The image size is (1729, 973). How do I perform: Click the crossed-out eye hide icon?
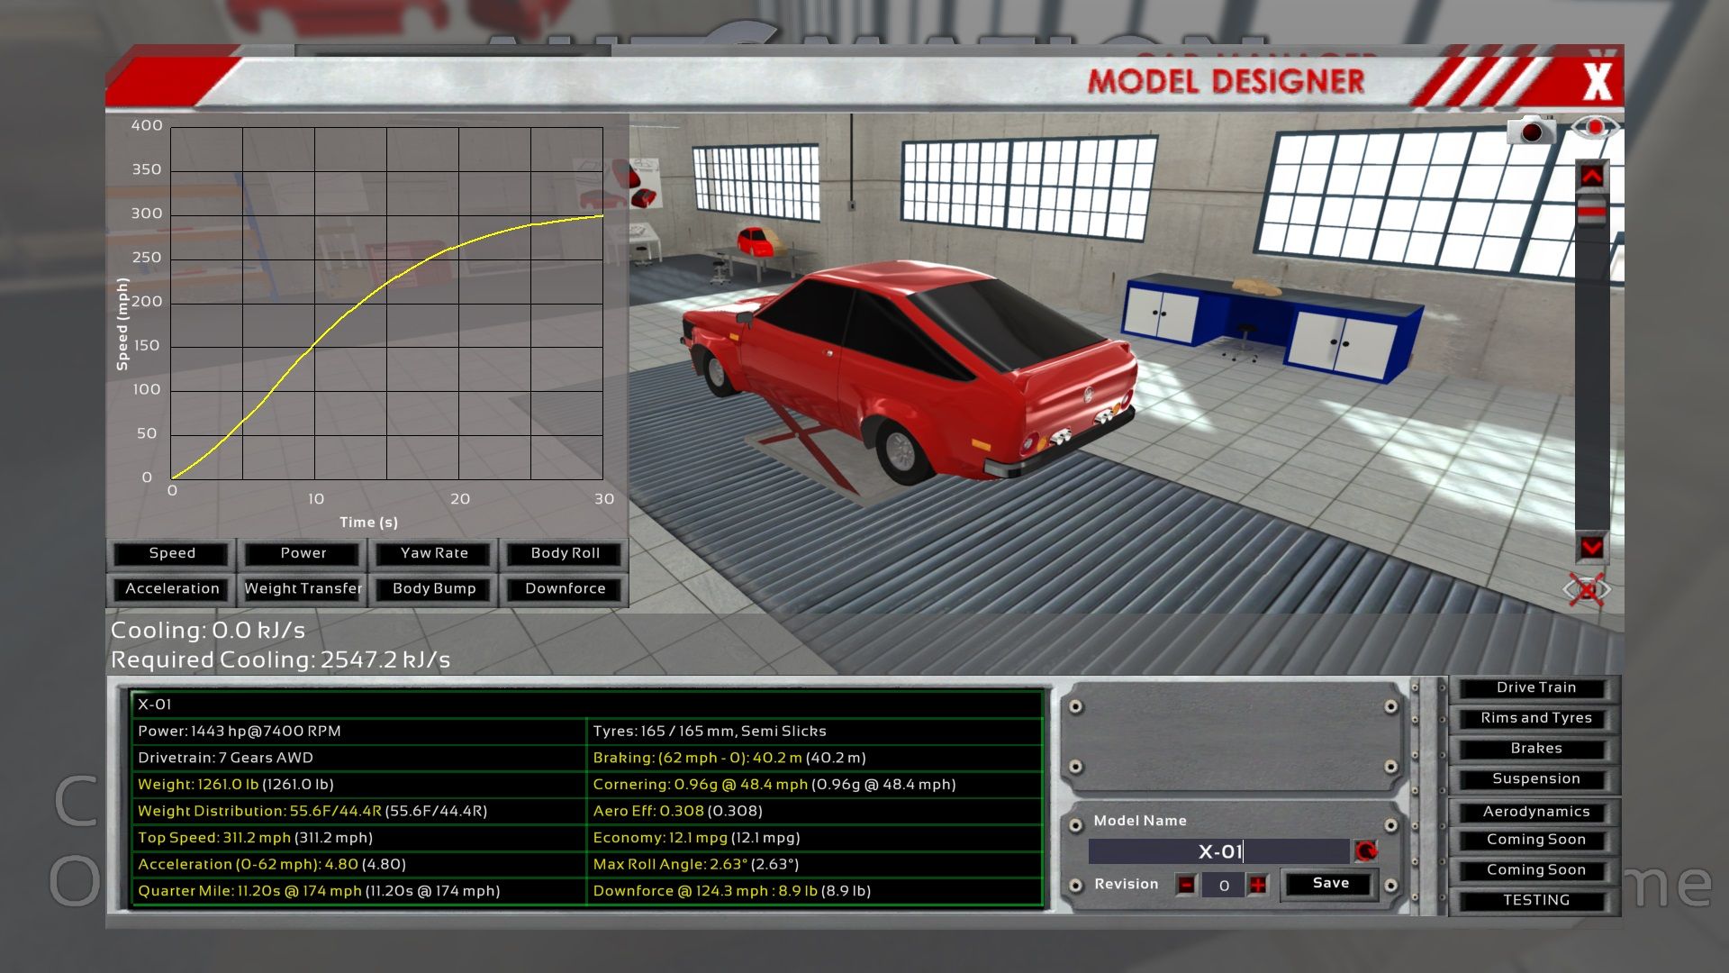click(1586, 590)
